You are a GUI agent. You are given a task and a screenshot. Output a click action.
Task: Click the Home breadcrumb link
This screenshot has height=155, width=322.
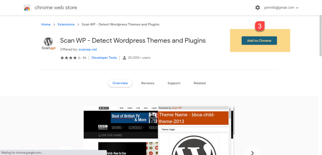pos(46,25)
